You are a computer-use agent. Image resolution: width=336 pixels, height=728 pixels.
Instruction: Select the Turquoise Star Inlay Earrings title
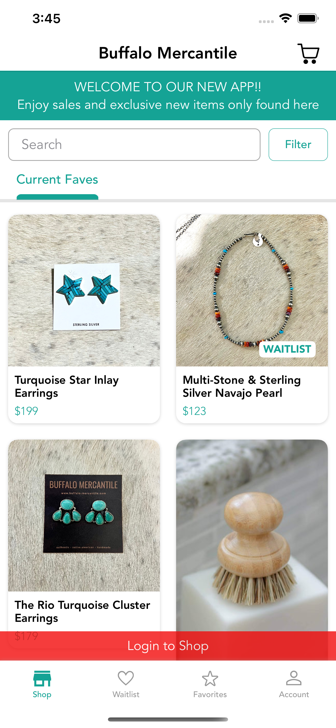67,386
